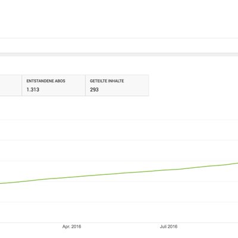Screen dimensions: 238x238
Task: Click the bottom x-axis baseline of the chart
Action: (119, 223)
